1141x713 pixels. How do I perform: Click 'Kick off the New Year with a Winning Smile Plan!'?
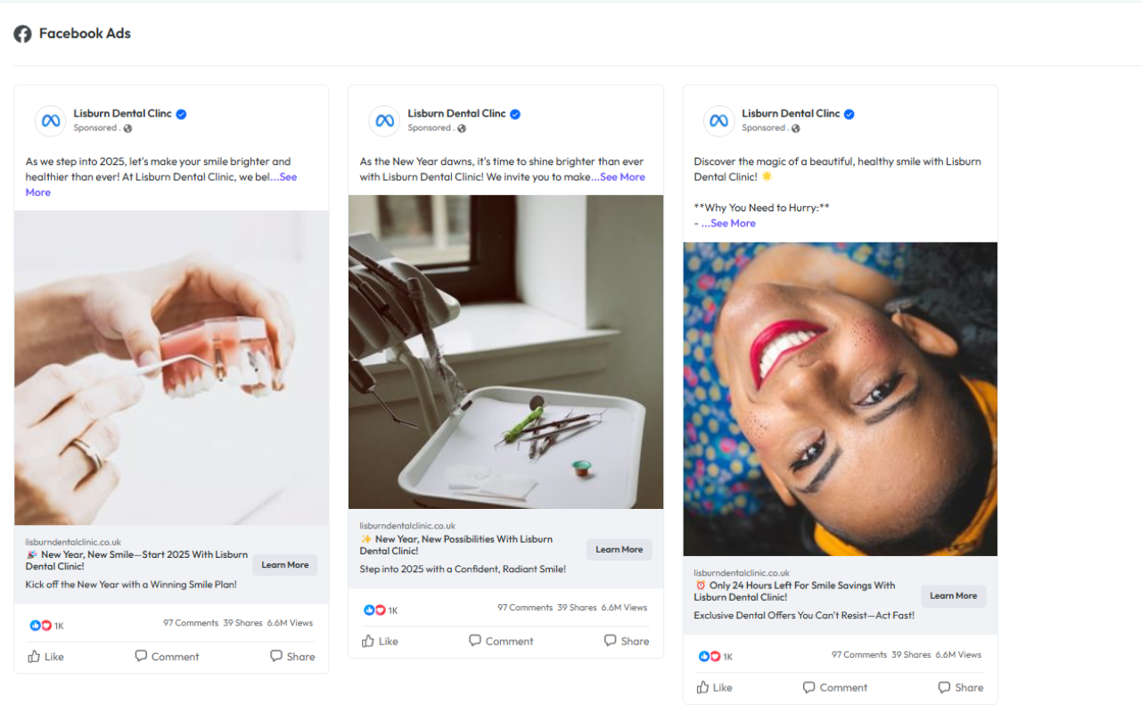click(131, 585)
